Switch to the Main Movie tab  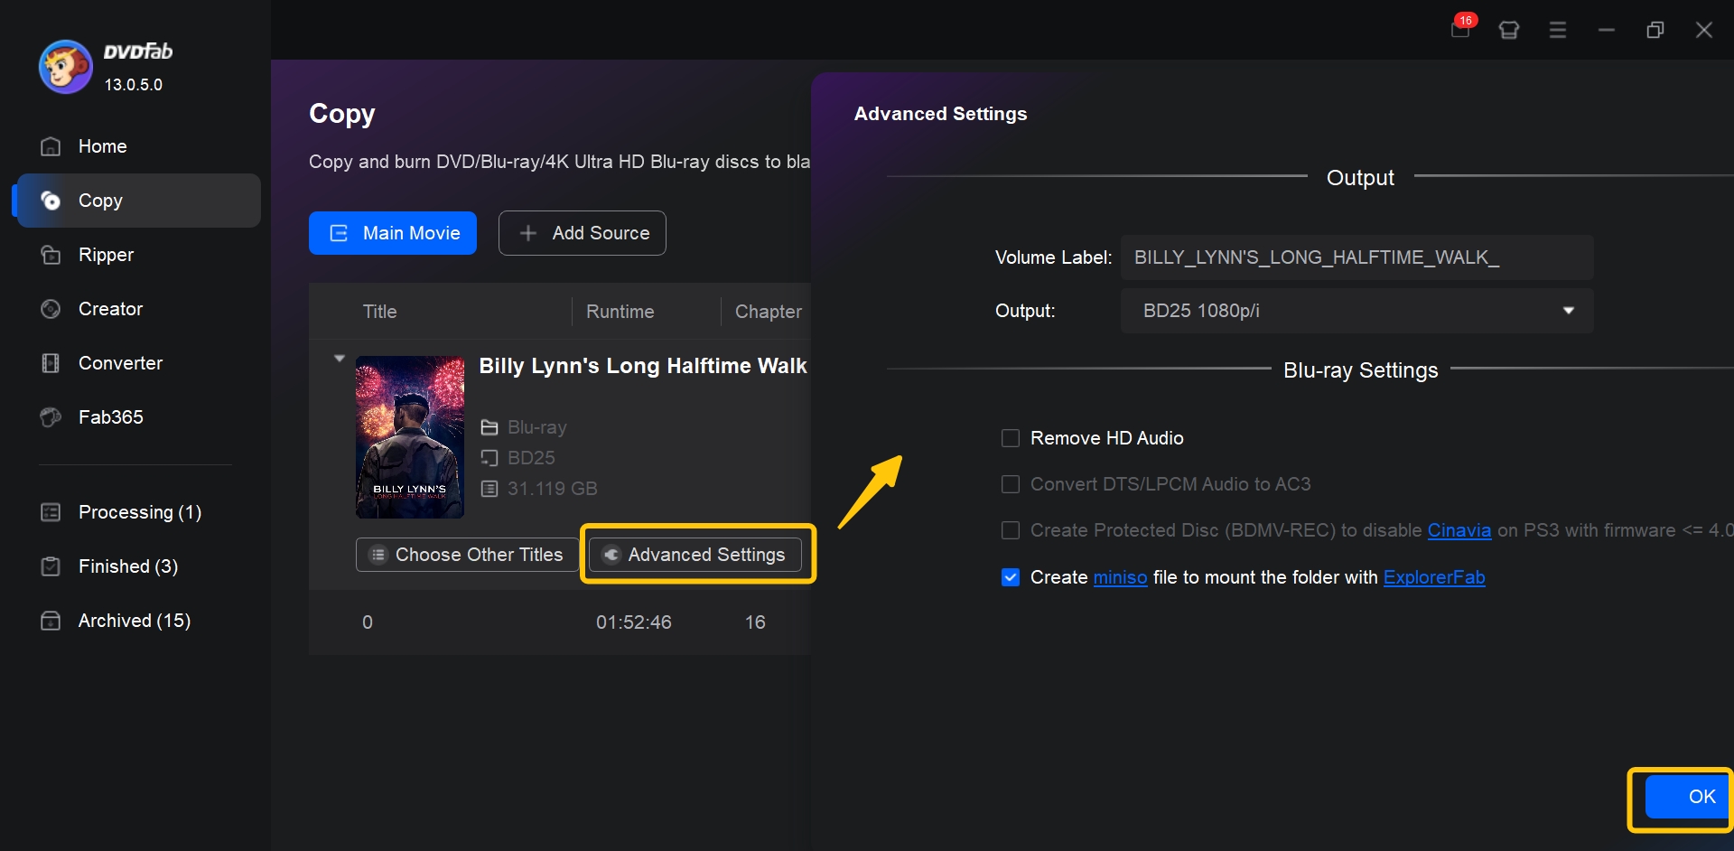[392, 232]
